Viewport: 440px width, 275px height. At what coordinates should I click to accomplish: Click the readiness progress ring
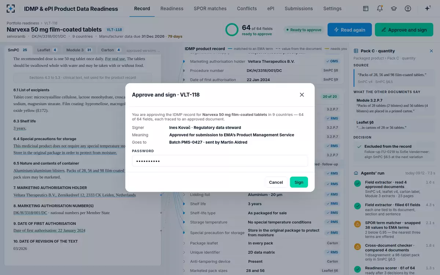point(232,30)
